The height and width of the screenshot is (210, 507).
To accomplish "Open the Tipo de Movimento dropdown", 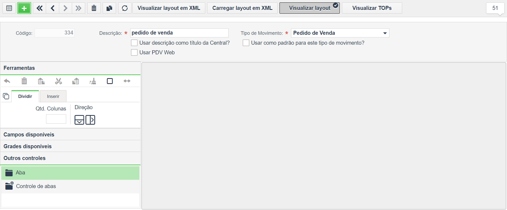I will [340, 33].
